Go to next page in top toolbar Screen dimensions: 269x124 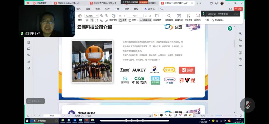[x=146, y=16]
